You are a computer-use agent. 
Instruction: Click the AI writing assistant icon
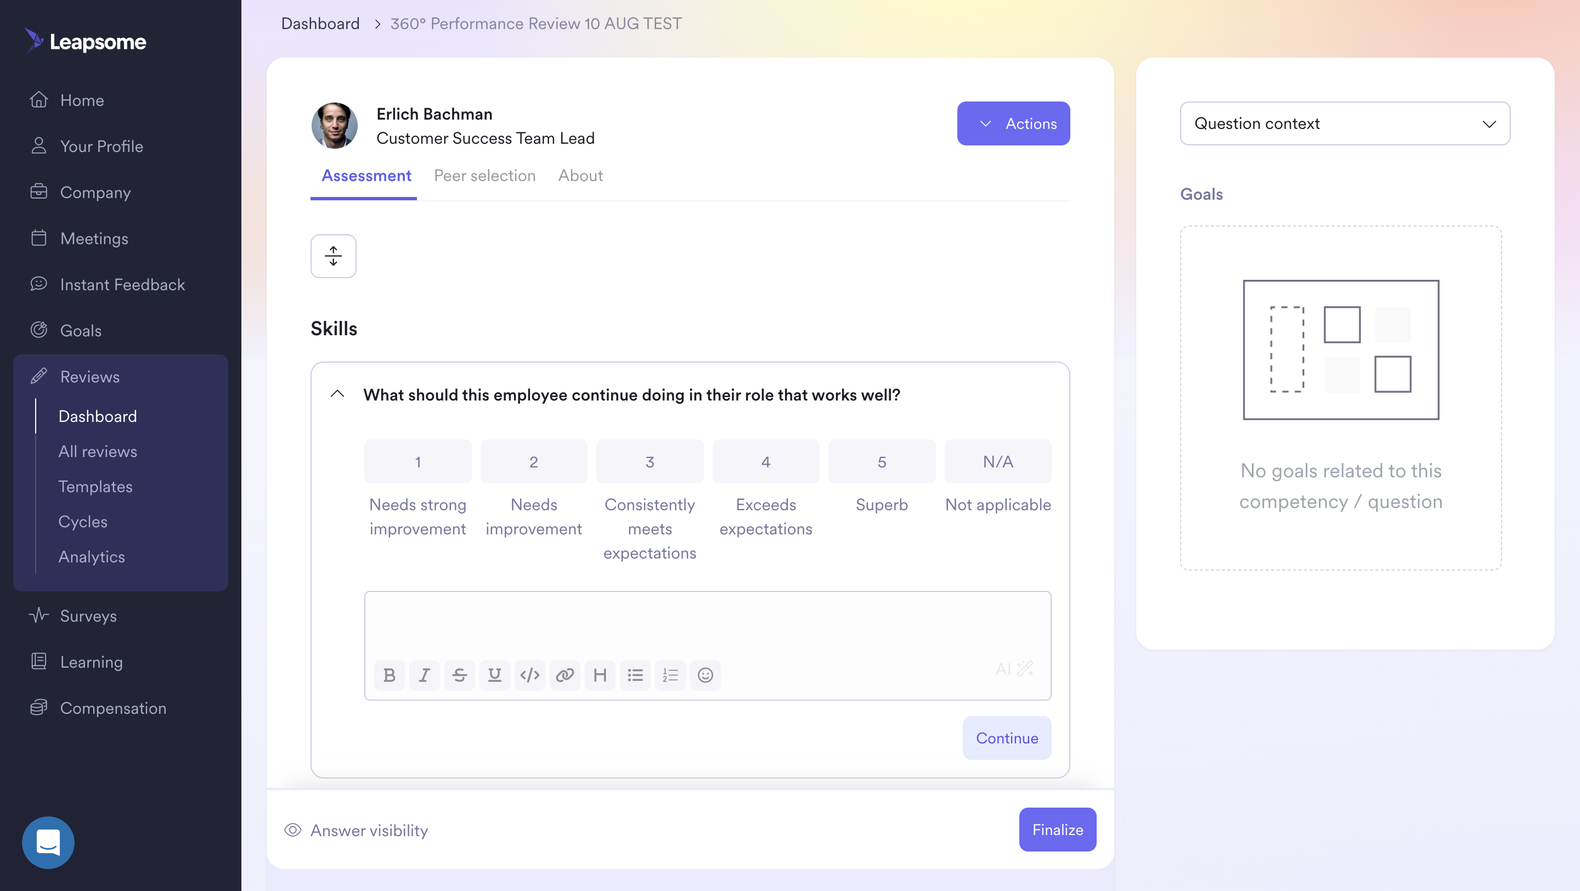coord(1014,668)
